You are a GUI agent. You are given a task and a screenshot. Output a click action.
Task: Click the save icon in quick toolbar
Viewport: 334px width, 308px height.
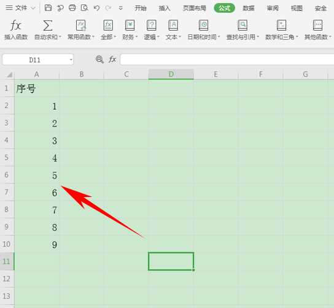tap(48, 8)
